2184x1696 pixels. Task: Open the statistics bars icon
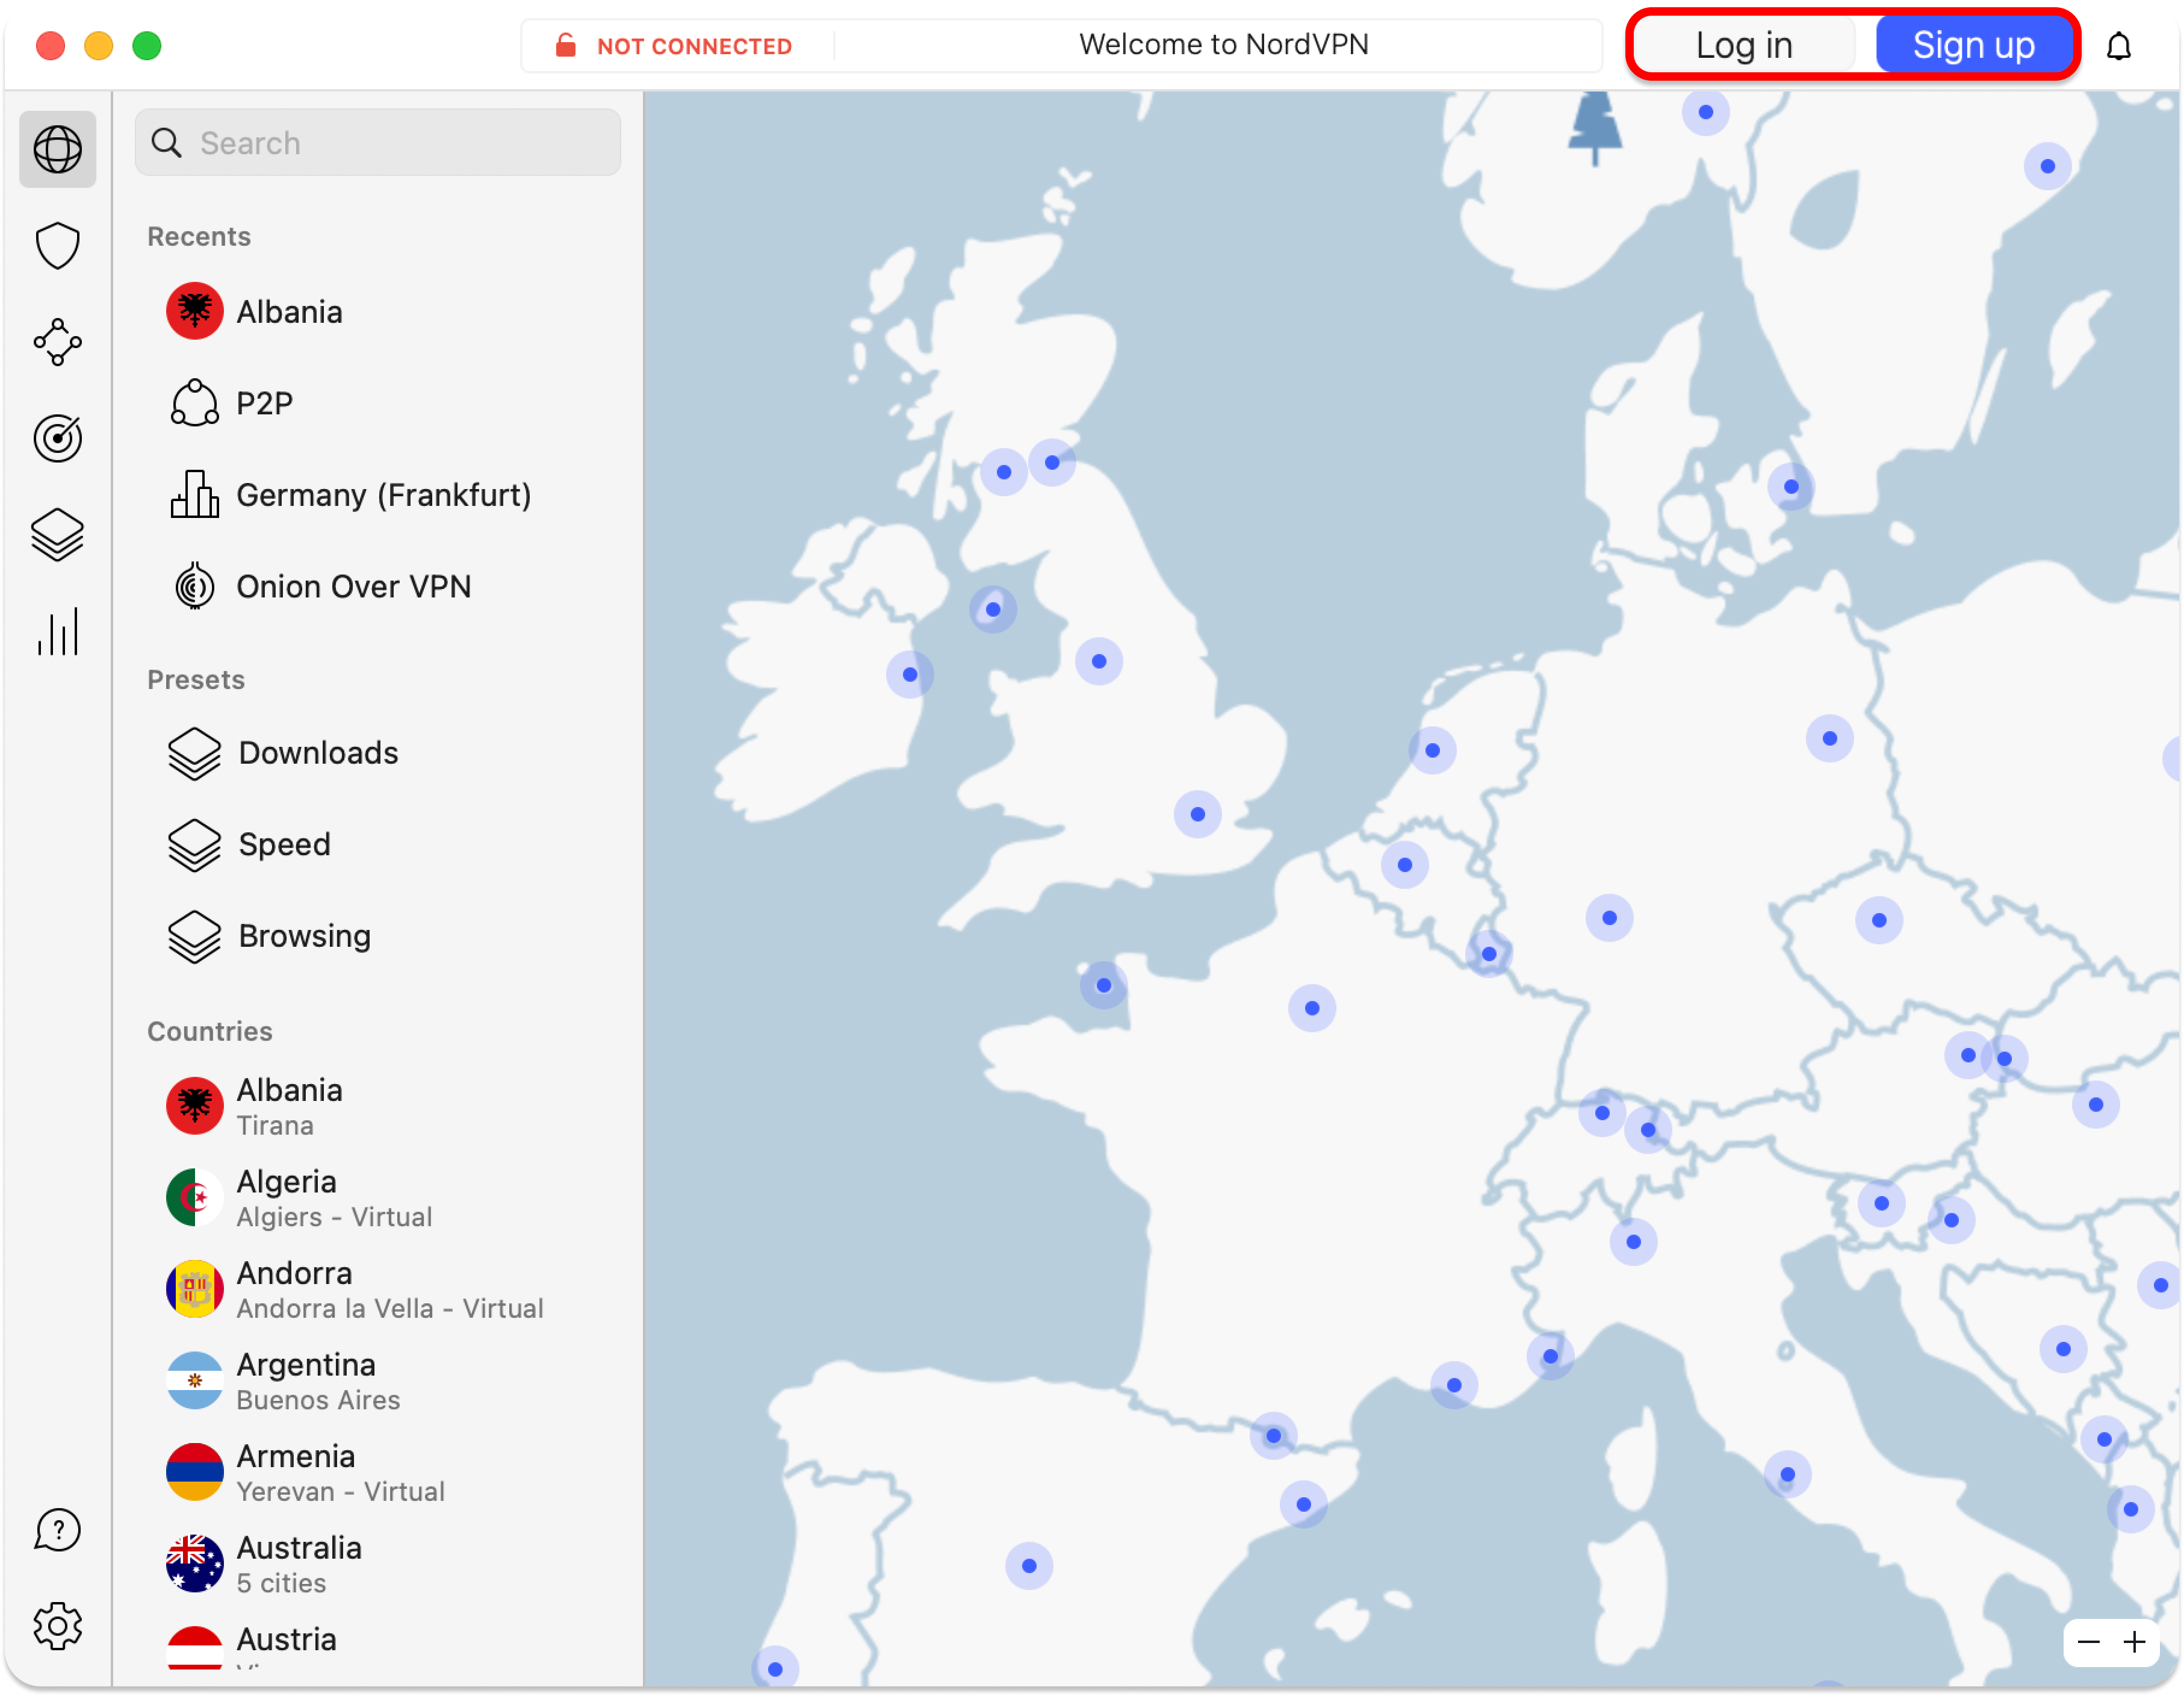click(x=58, y=631)
